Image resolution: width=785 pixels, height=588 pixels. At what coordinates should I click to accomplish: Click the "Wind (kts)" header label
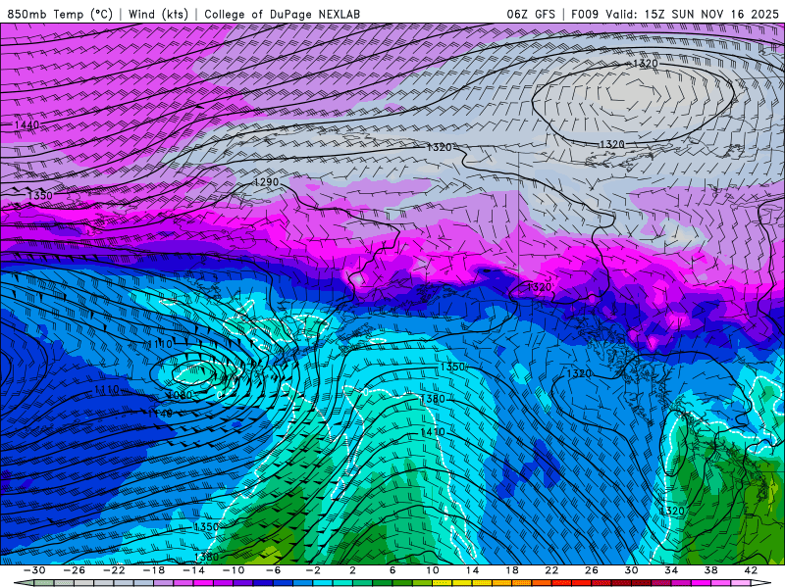click(x=158, y=14)
